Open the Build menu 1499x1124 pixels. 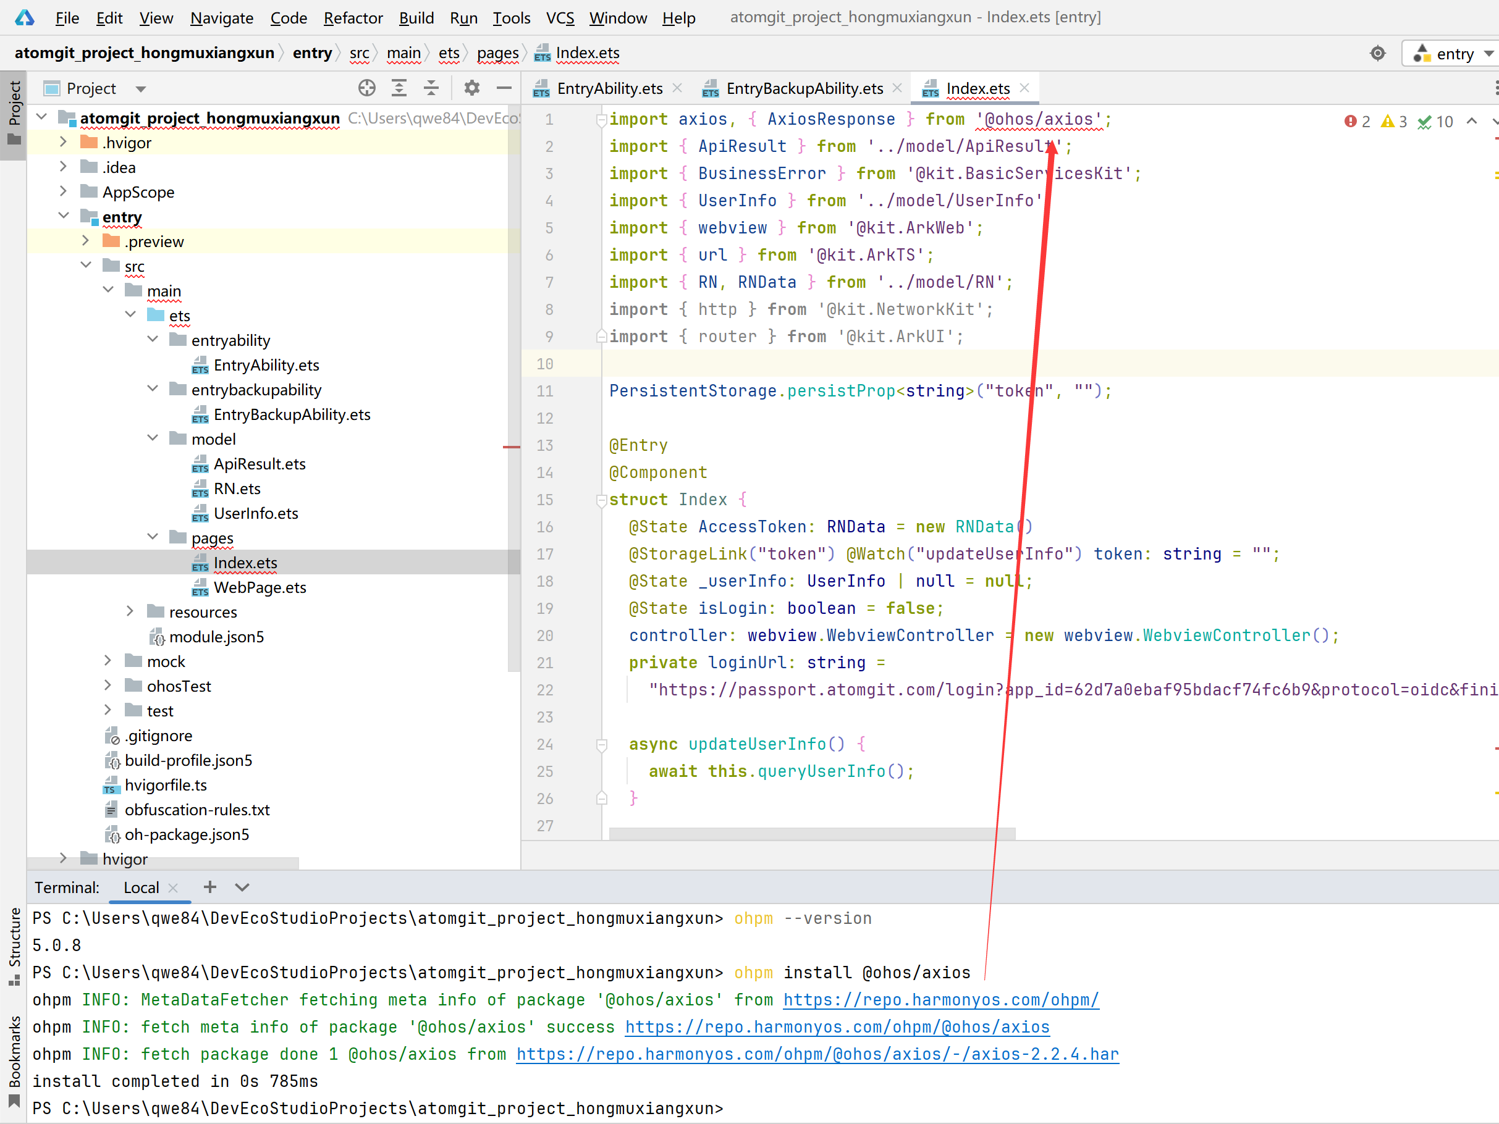tap(416, 18)
